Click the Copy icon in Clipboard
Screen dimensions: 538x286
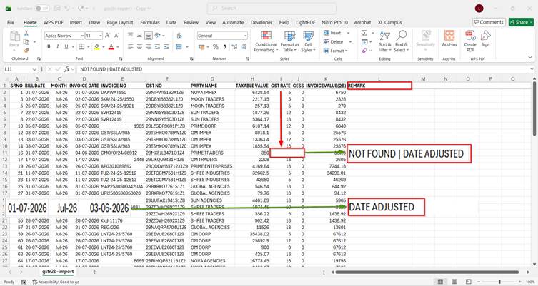tap(26, 42)
